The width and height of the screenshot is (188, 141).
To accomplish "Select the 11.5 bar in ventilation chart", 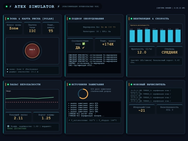I will (x=132, y=36).
